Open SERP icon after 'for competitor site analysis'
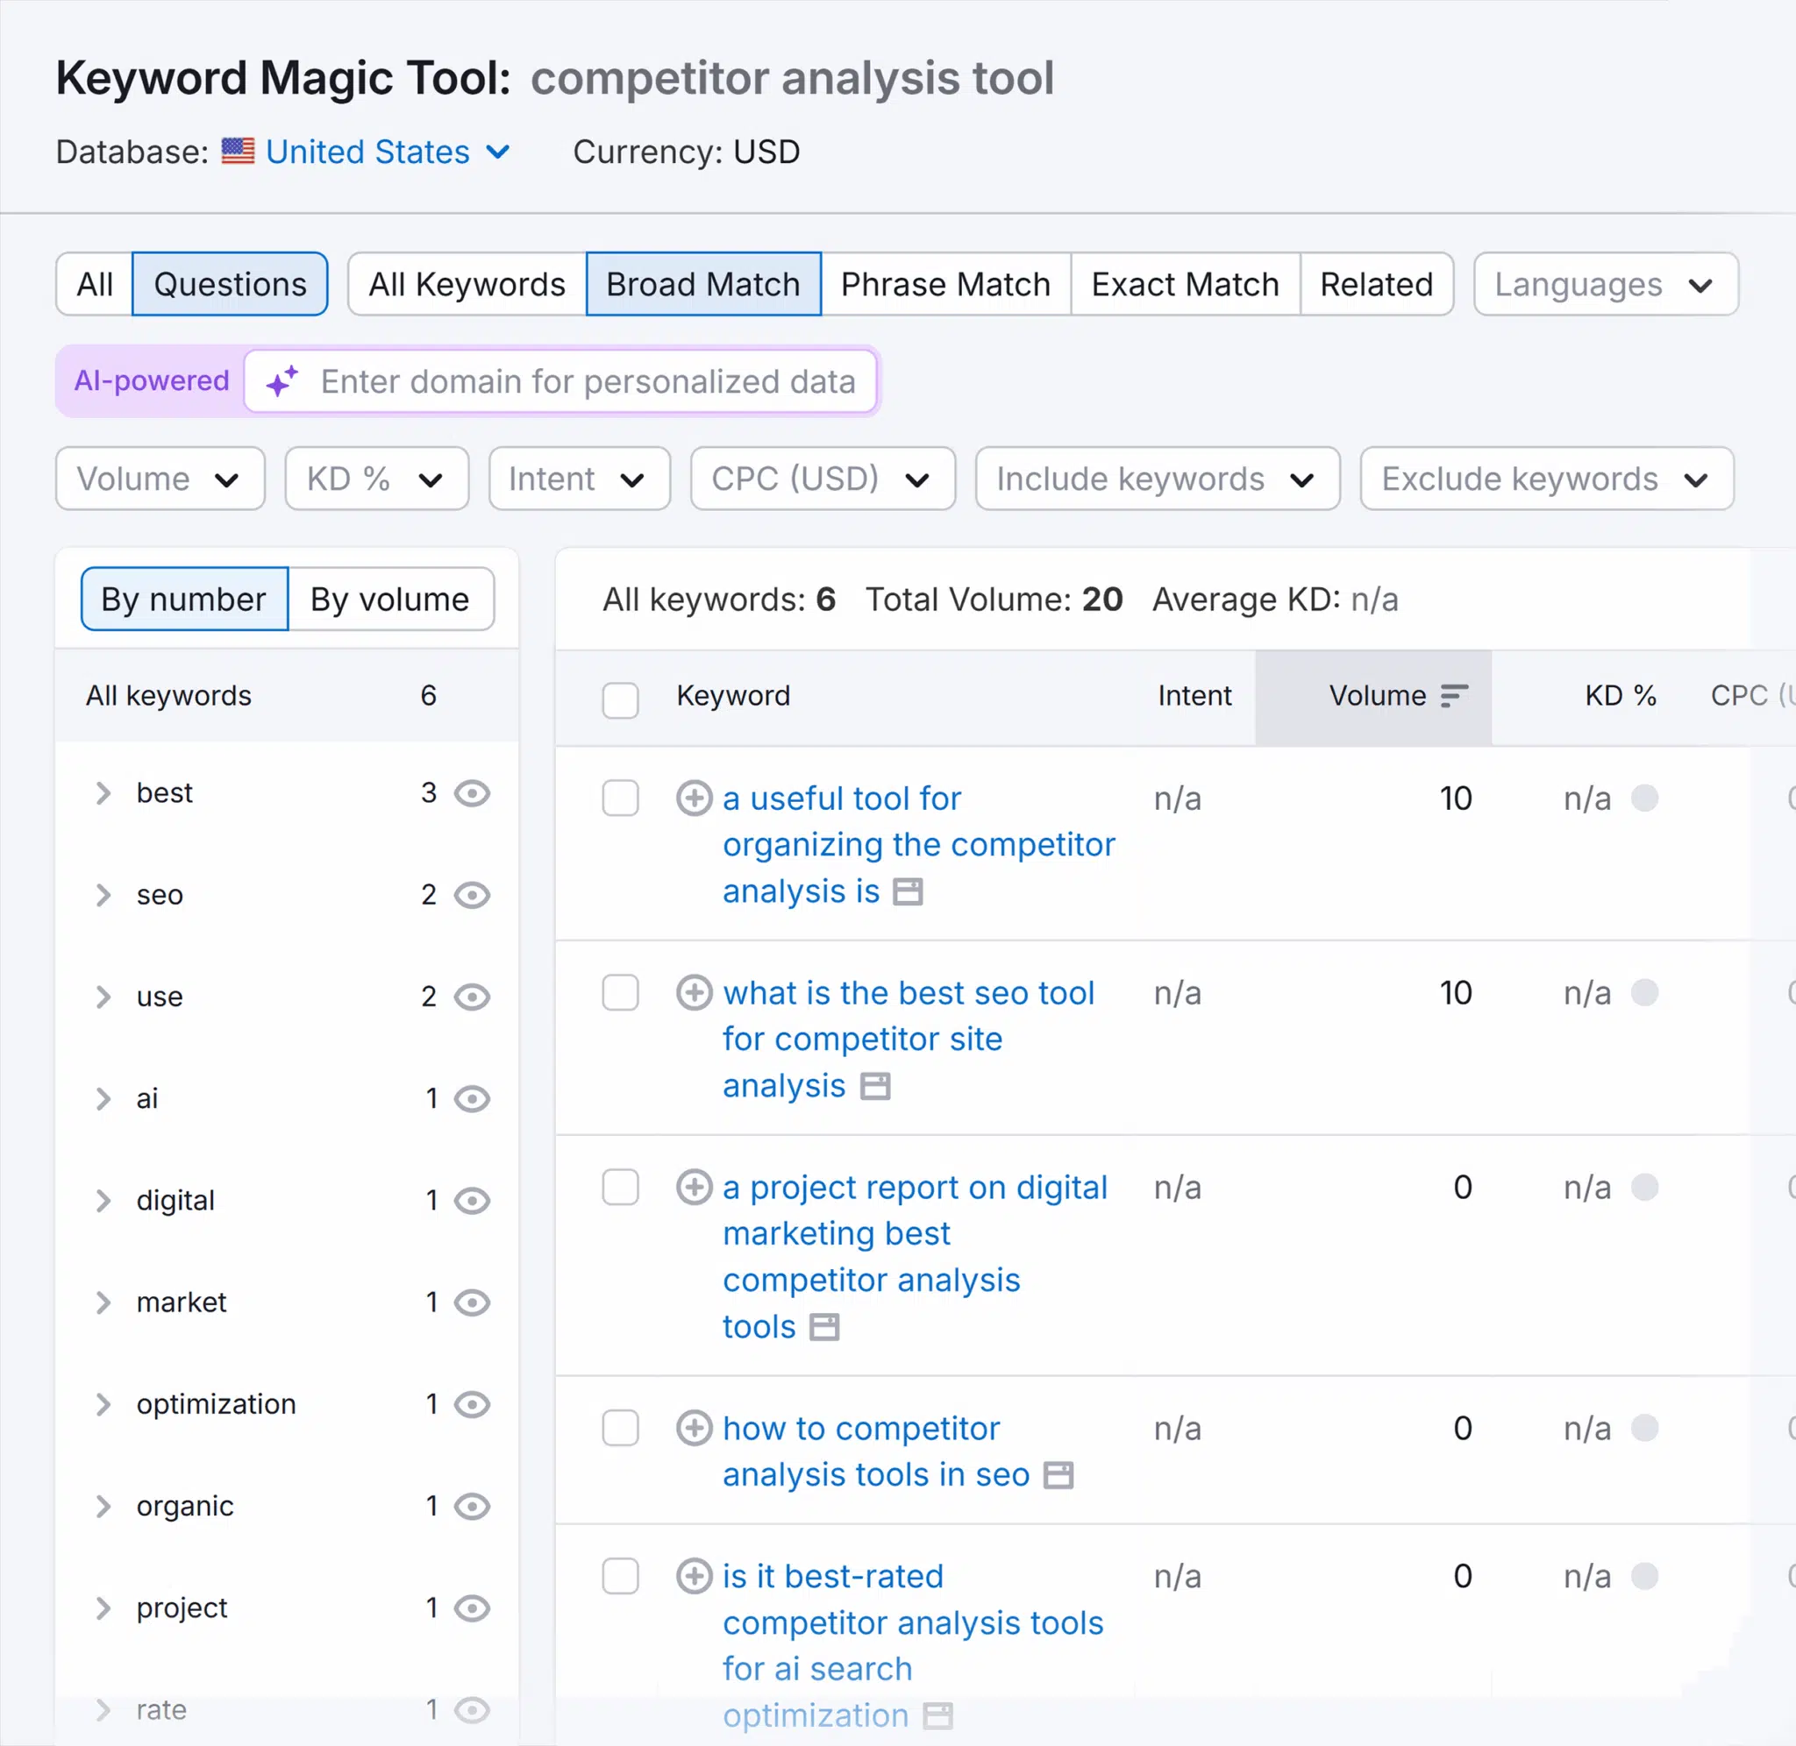This screenshot has height=1746, width=1796. click(874, 1086)
